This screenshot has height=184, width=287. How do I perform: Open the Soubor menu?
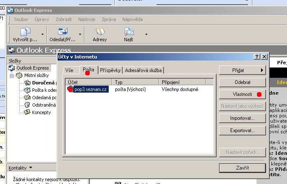[21, 19]
